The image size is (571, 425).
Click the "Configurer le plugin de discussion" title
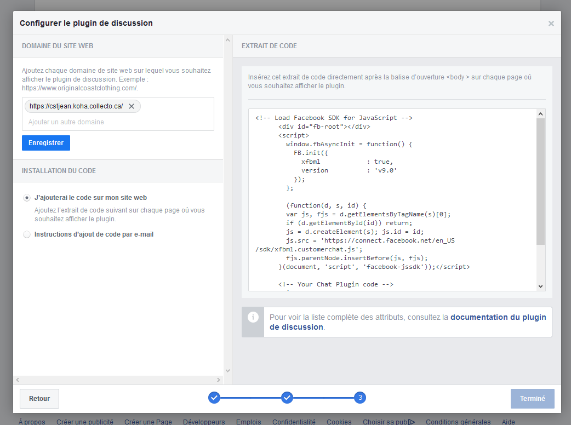(86, 23)
